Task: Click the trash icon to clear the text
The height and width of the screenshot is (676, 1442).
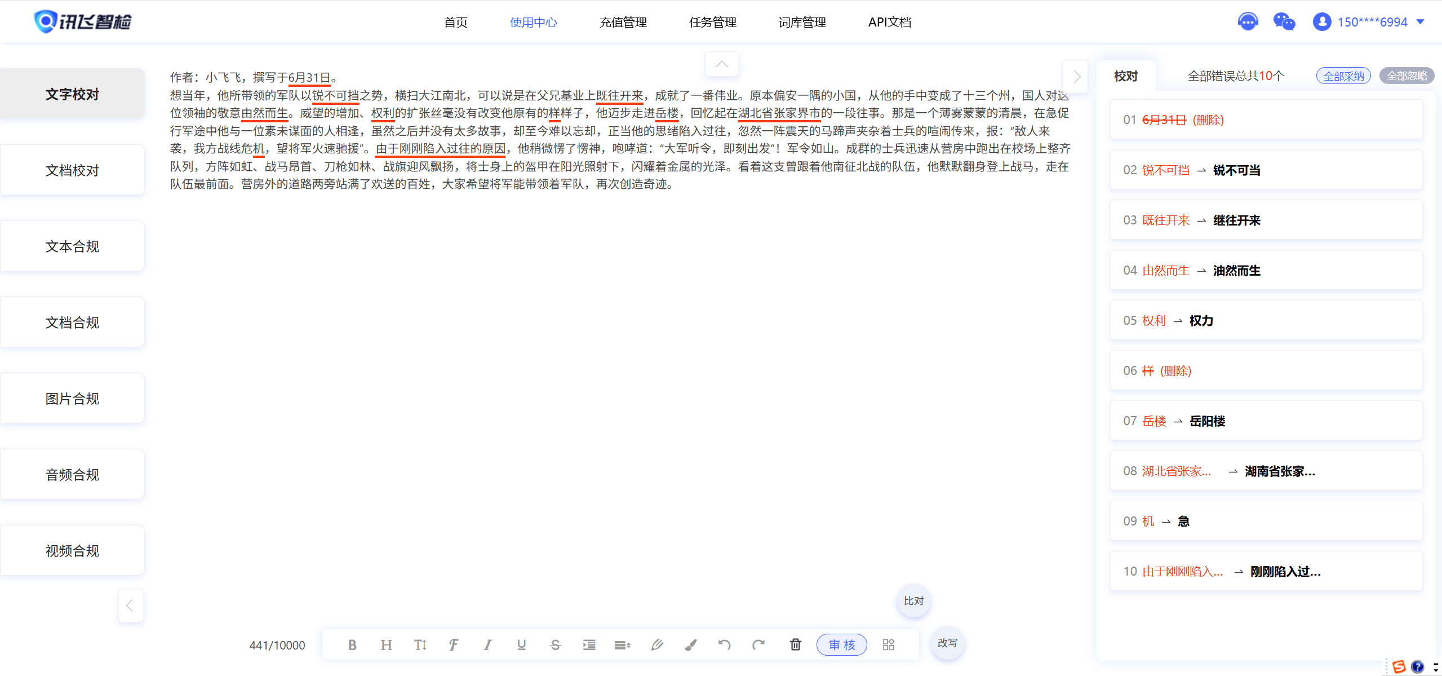Action: (795, 644)
